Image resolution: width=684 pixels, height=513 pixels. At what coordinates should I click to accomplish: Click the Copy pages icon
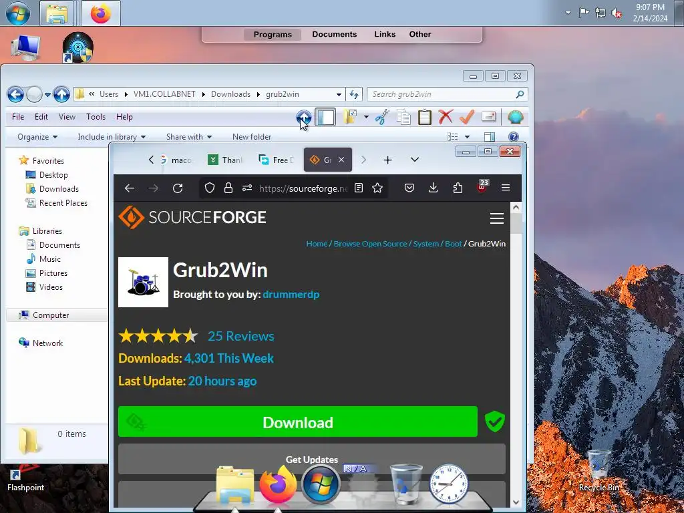click(x=403, y=117)
